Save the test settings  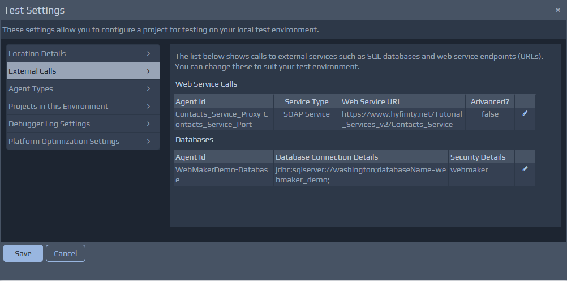click(x=23, y=253)
